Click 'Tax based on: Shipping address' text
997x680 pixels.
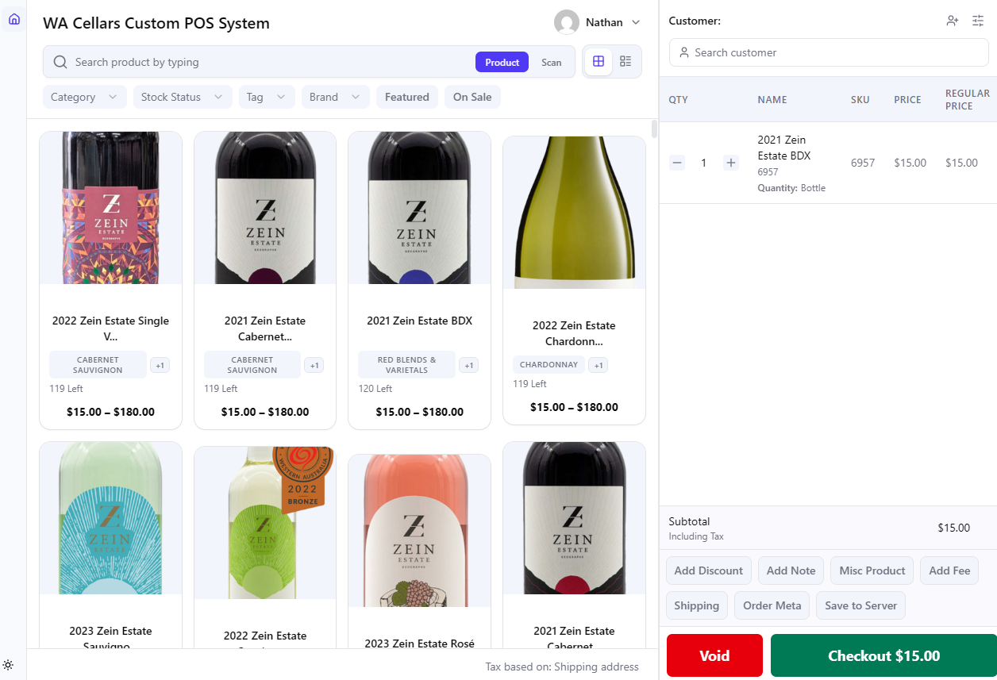tap(562, 667)
